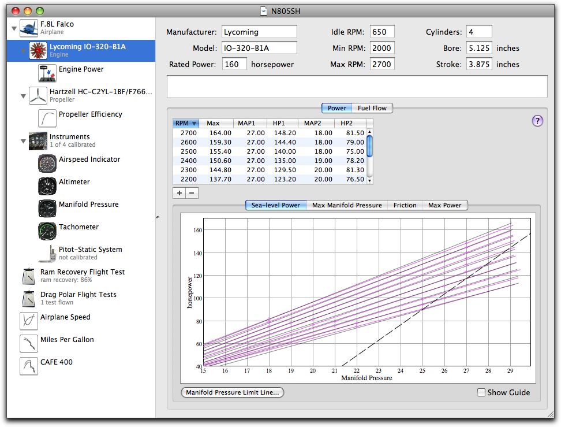The image size is (561, 427).
Task: Select the Drag Polar Flight Tests label
Action: pyautogui.click(x=78, y=295)
